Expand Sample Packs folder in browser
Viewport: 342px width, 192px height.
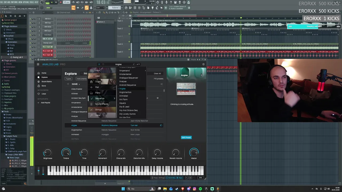click(x=11, y=136)
